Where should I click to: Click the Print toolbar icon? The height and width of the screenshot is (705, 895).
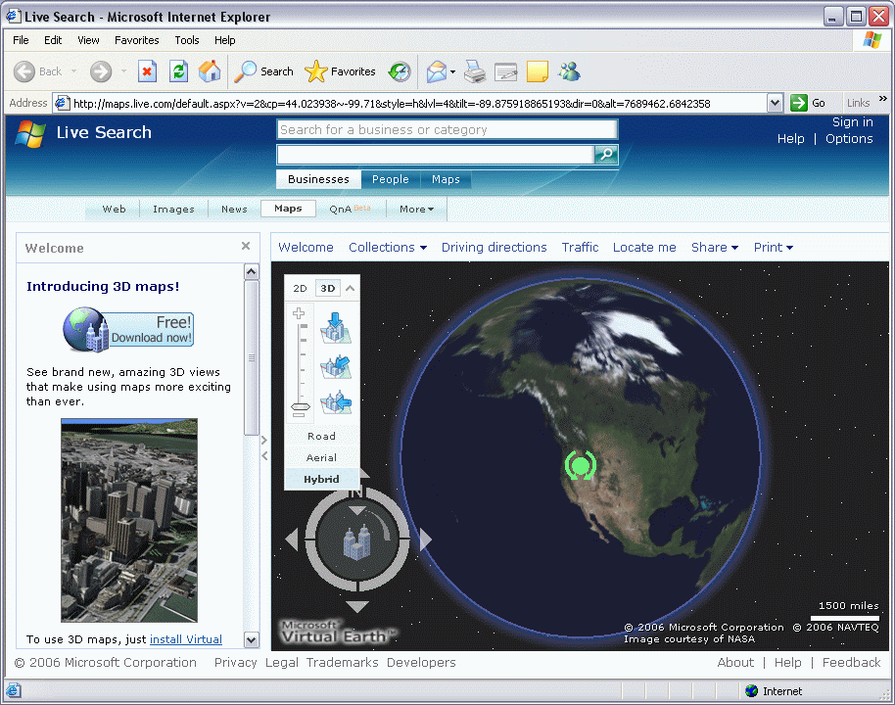click(475, 71)
